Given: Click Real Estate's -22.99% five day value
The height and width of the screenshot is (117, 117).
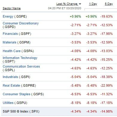Looking at the screenshot, I should click(107, 85).
